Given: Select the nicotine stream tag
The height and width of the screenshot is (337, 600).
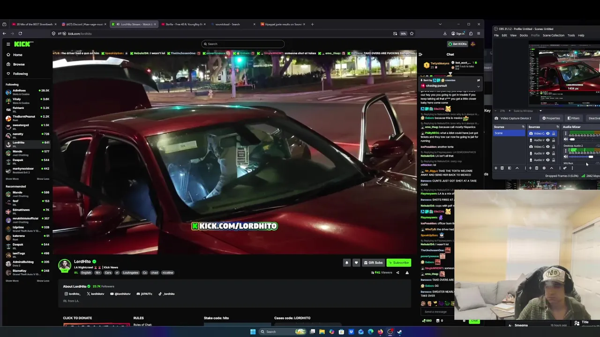Looking at the screenshot, I should tap(167, 272).
